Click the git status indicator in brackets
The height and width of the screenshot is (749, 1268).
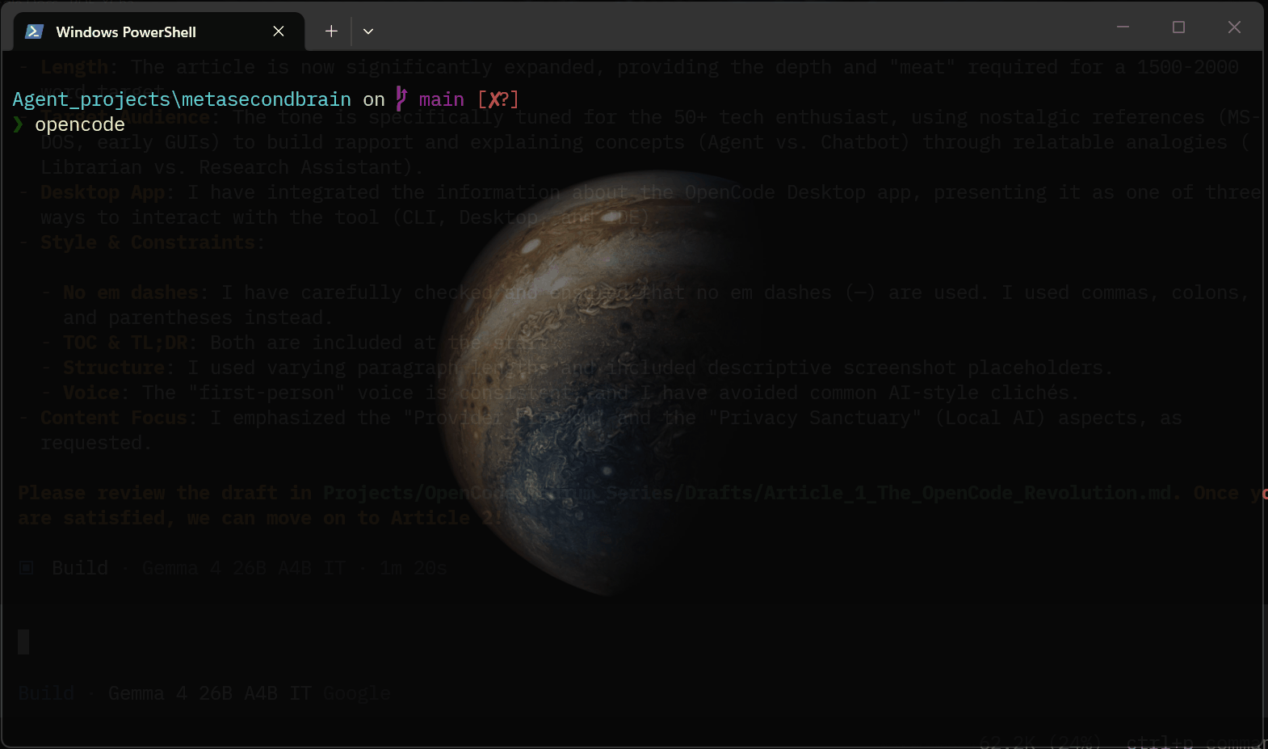coord(498,99)
